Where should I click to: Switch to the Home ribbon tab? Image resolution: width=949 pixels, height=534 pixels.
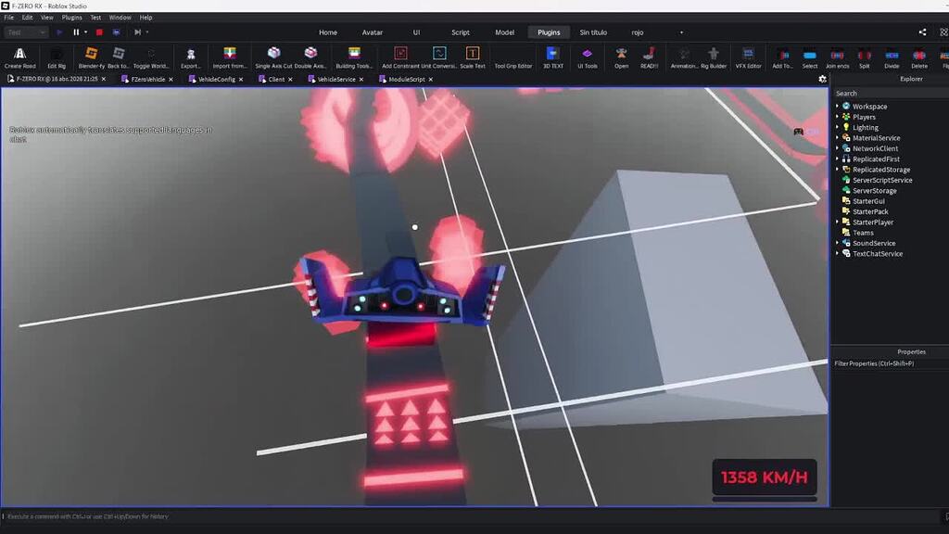pos(328,32)
